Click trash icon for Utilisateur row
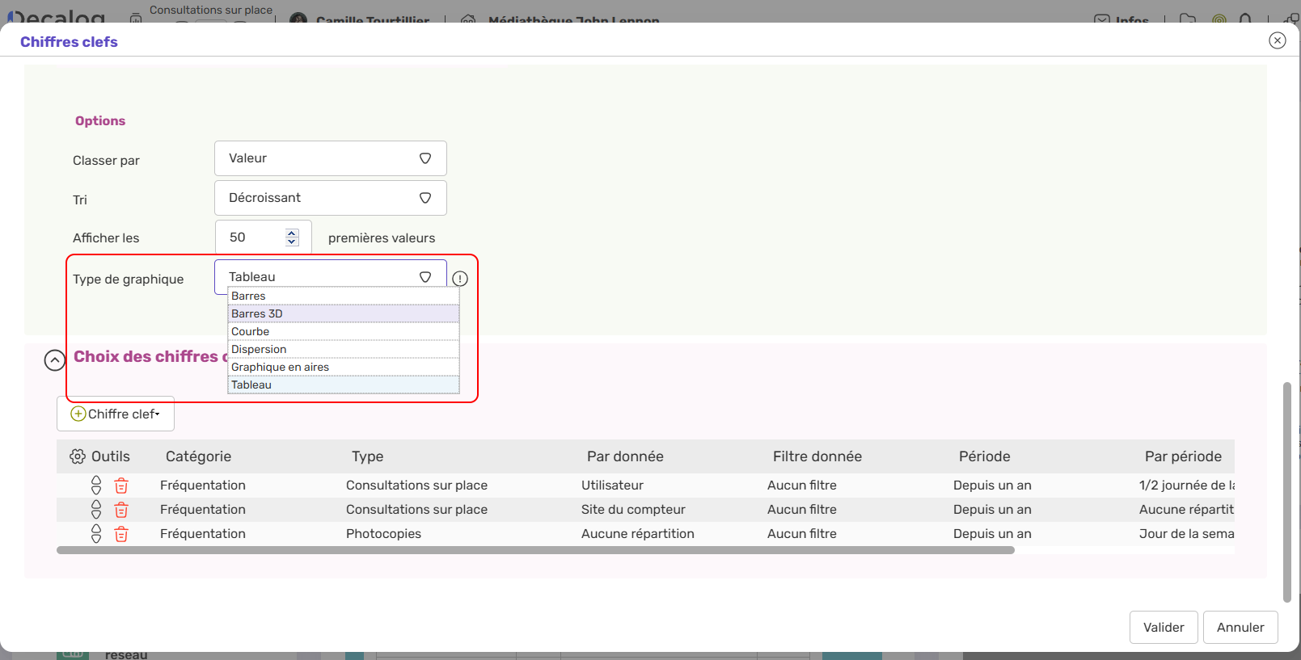Image resolution: width=1301 pixels, height=660 pixels. click(121, 486)
